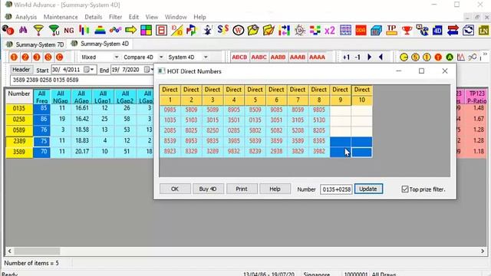This screenshot has height=276, width=491.
Task: Click the orange circle 2 button
Action: click(25, 58)
